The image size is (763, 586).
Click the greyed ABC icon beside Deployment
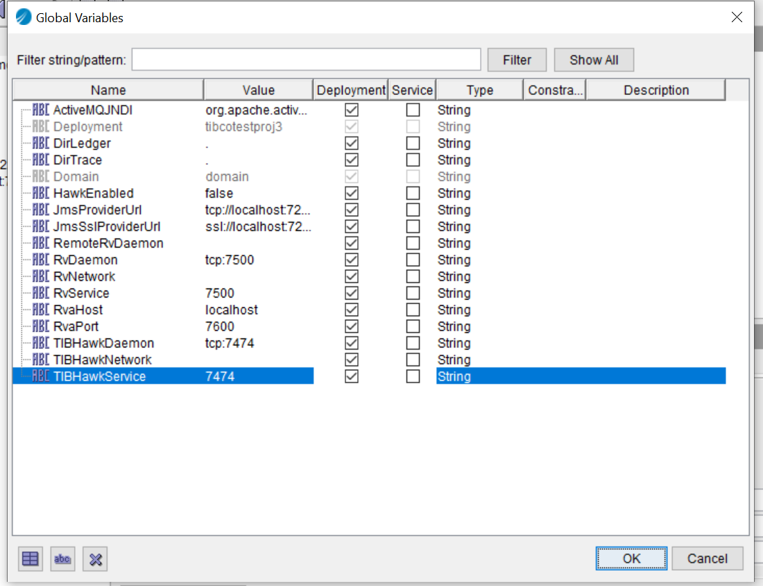(x=41, y=126)
